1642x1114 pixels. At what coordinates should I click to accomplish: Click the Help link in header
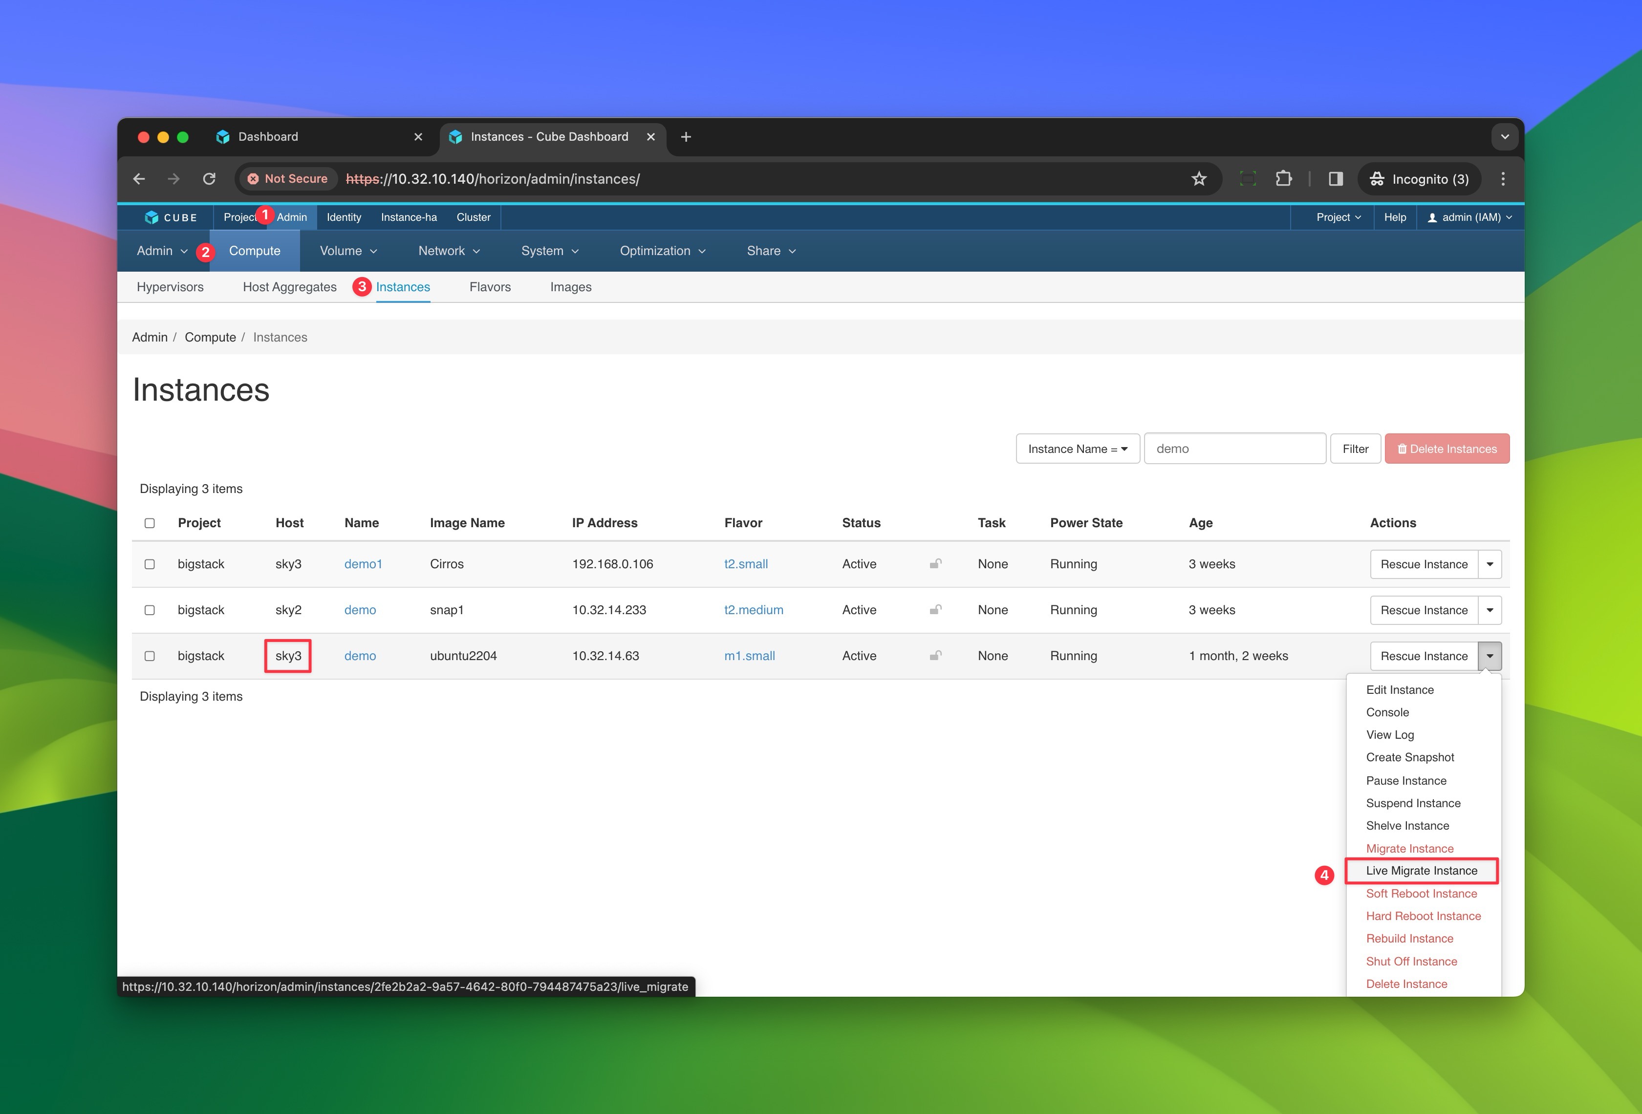pos(1395,217)
